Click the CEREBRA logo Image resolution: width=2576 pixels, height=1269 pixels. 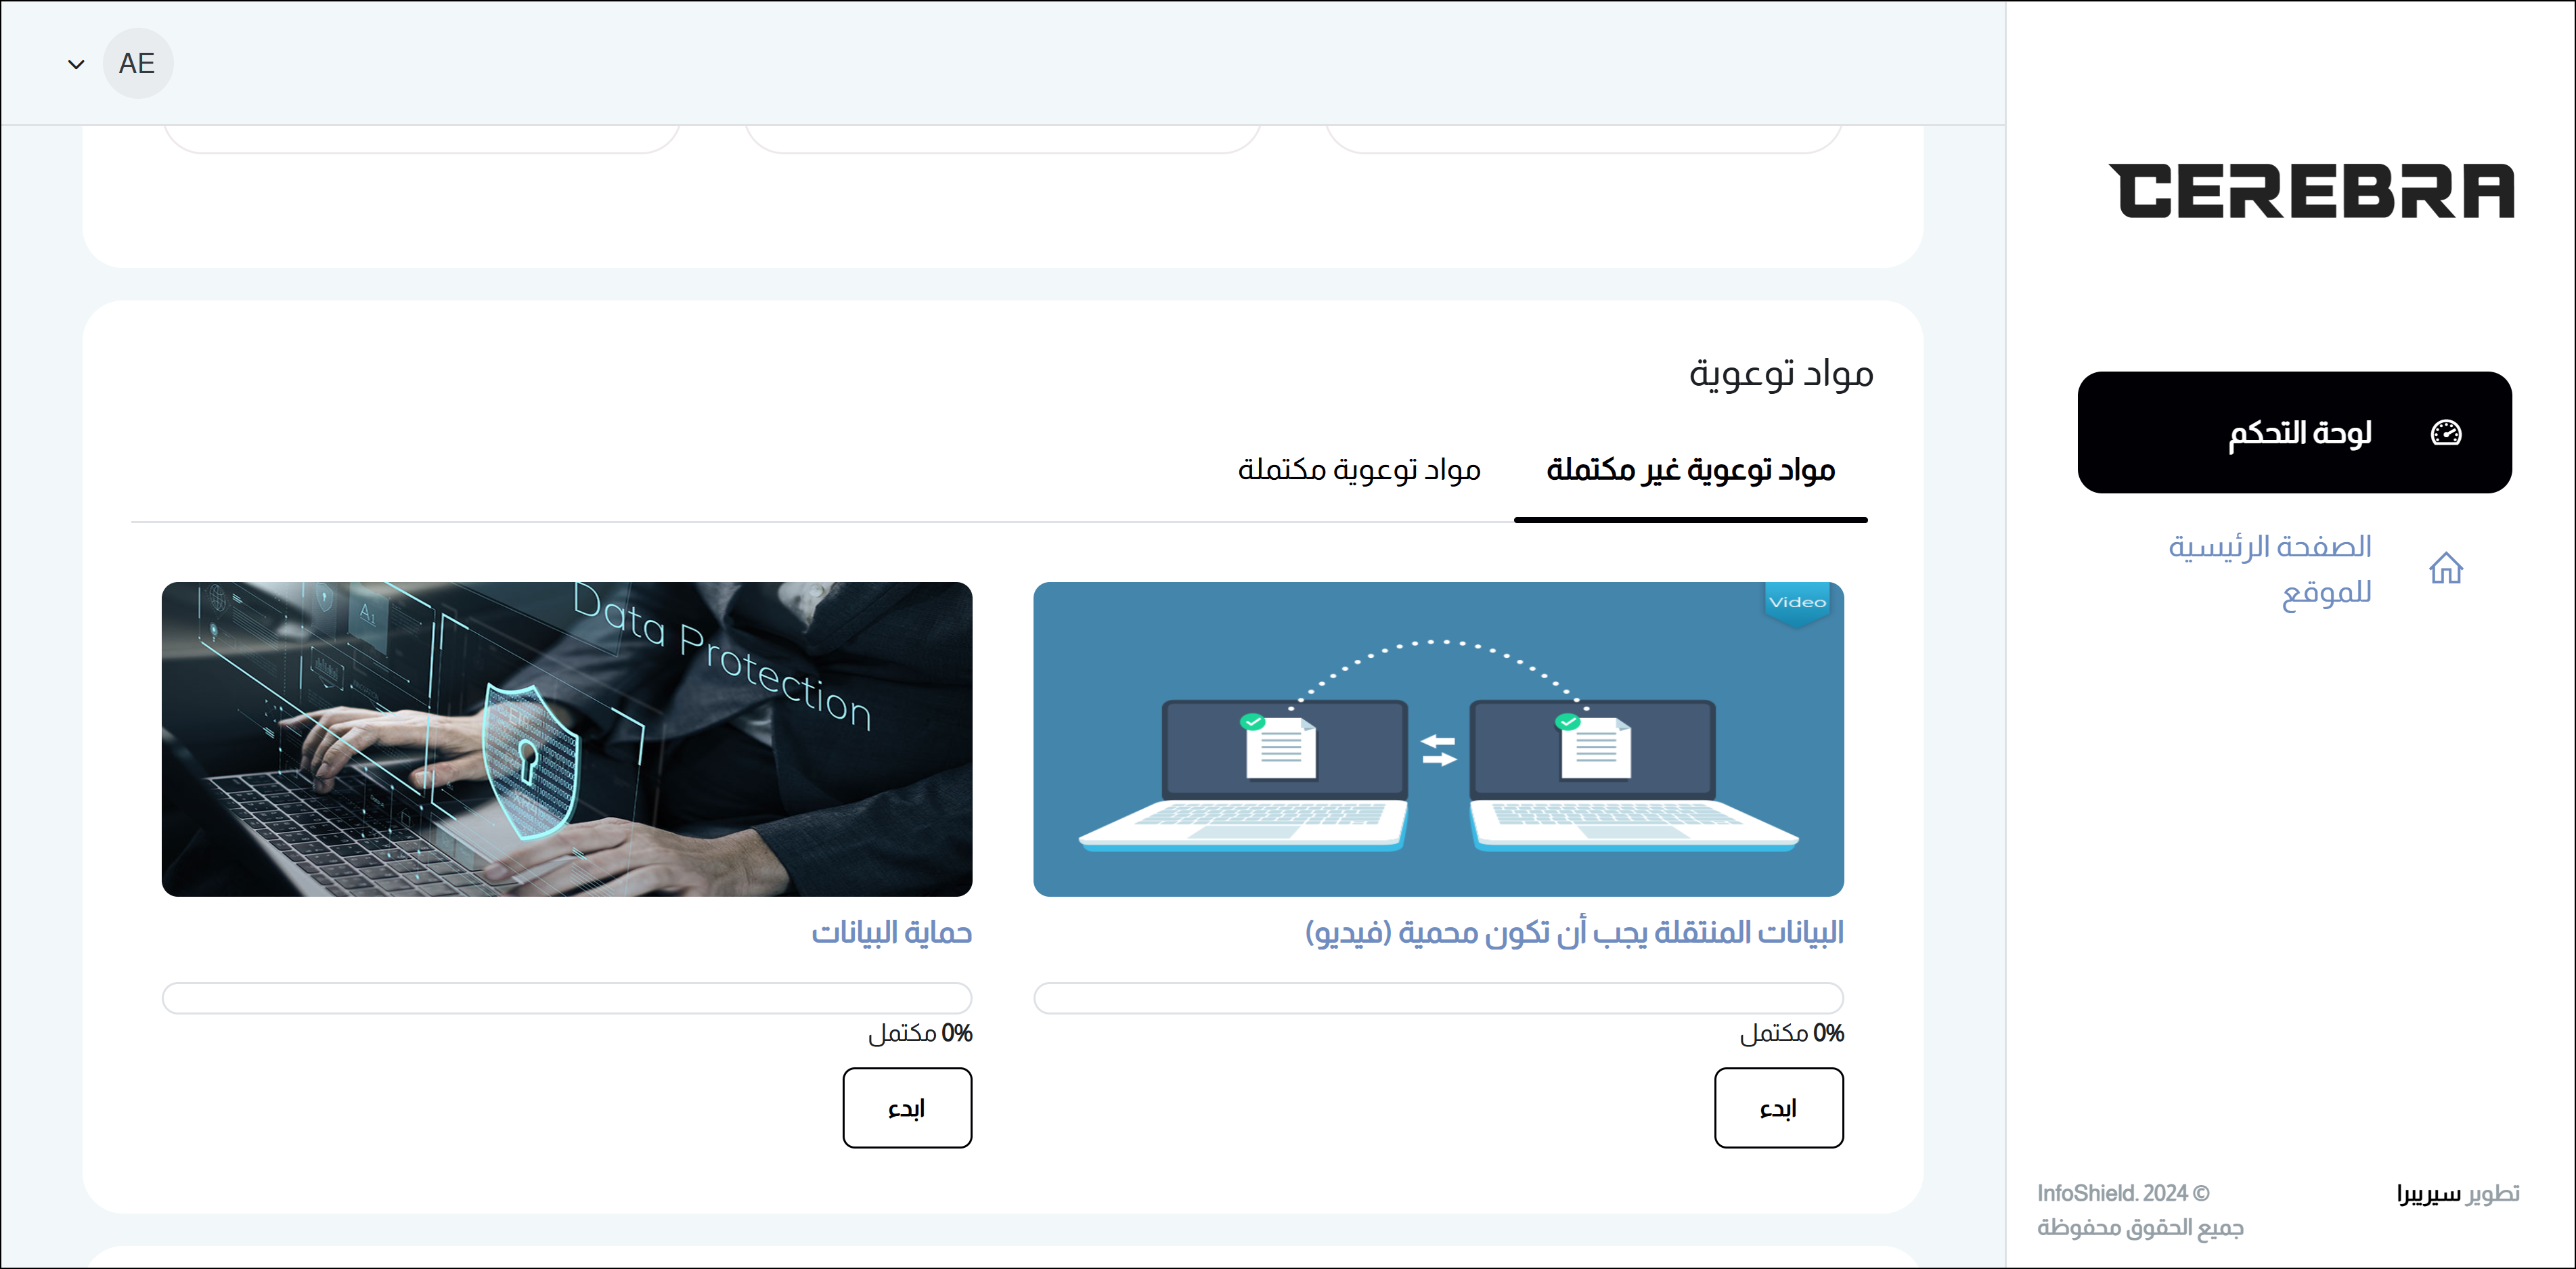pos(2311,191)
